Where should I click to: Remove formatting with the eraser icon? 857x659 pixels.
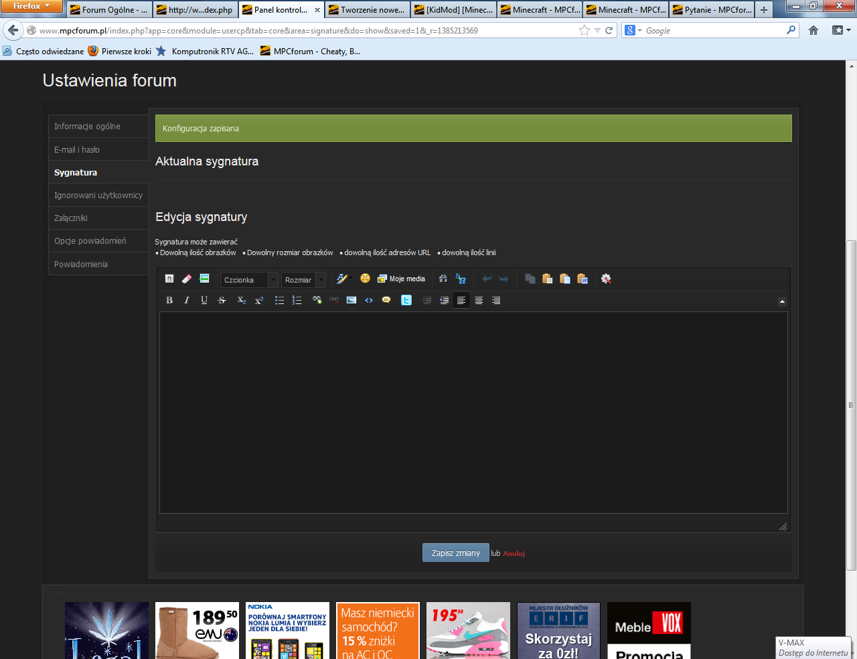(187, 279)
